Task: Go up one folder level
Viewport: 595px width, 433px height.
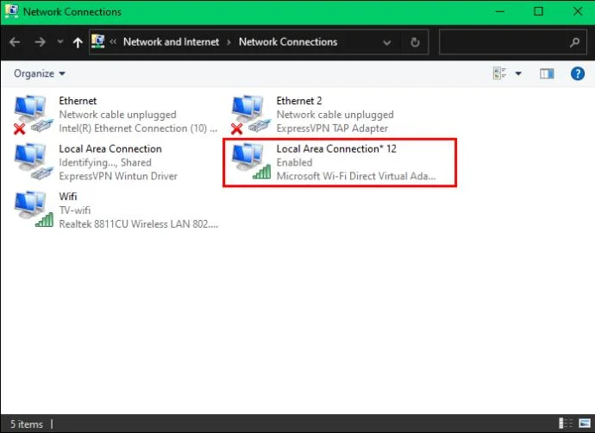Action: pos(78,41)
